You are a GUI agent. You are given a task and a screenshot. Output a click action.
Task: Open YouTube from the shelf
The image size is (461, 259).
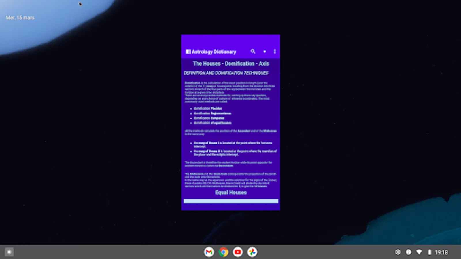238,252
